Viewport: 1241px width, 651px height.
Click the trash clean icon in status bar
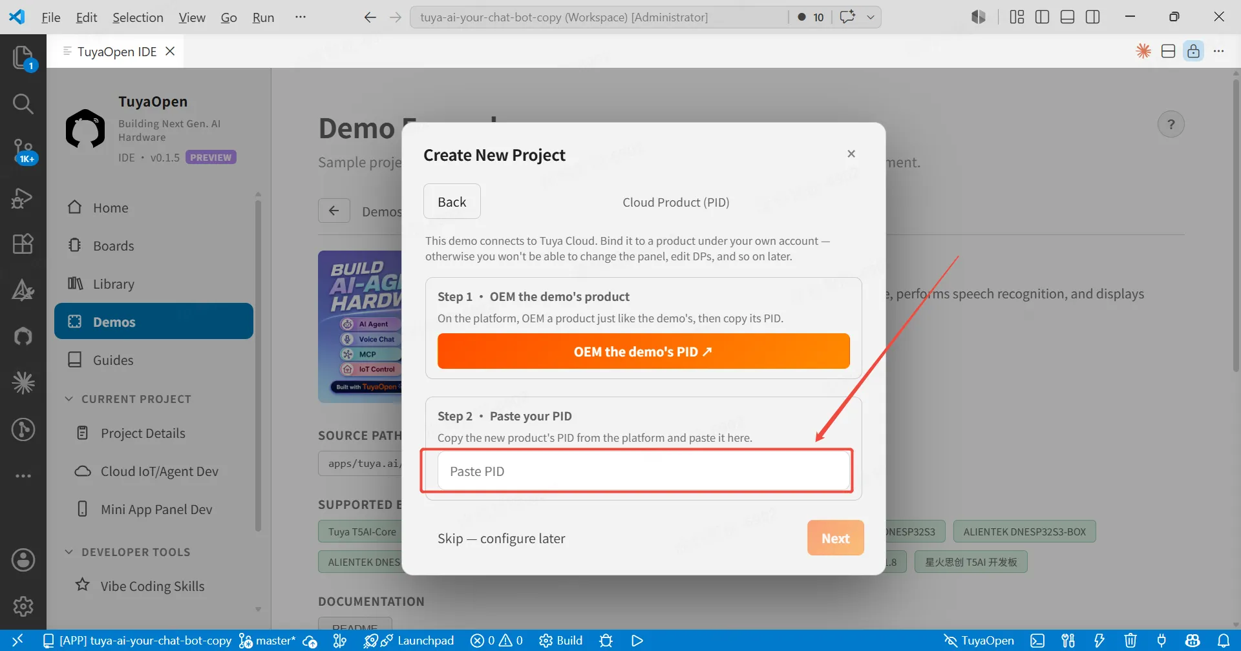click(x=1130, y=640)
